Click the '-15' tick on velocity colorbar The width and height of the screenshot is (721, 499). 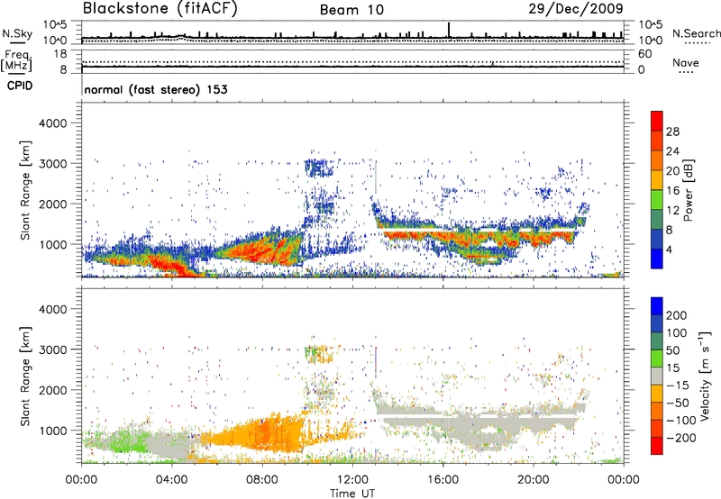point(678,385)
